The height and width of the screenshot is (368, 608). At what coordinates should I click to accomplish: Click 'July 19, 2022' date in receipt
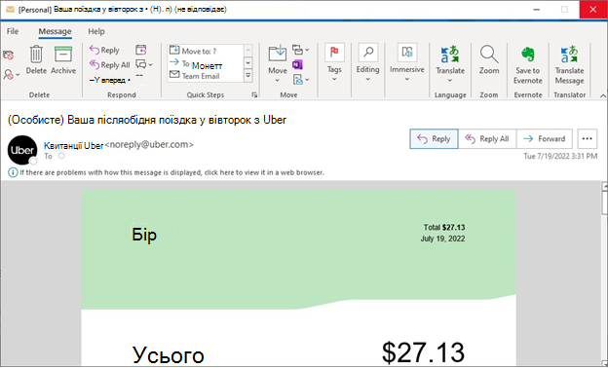(x=442, y=239)
